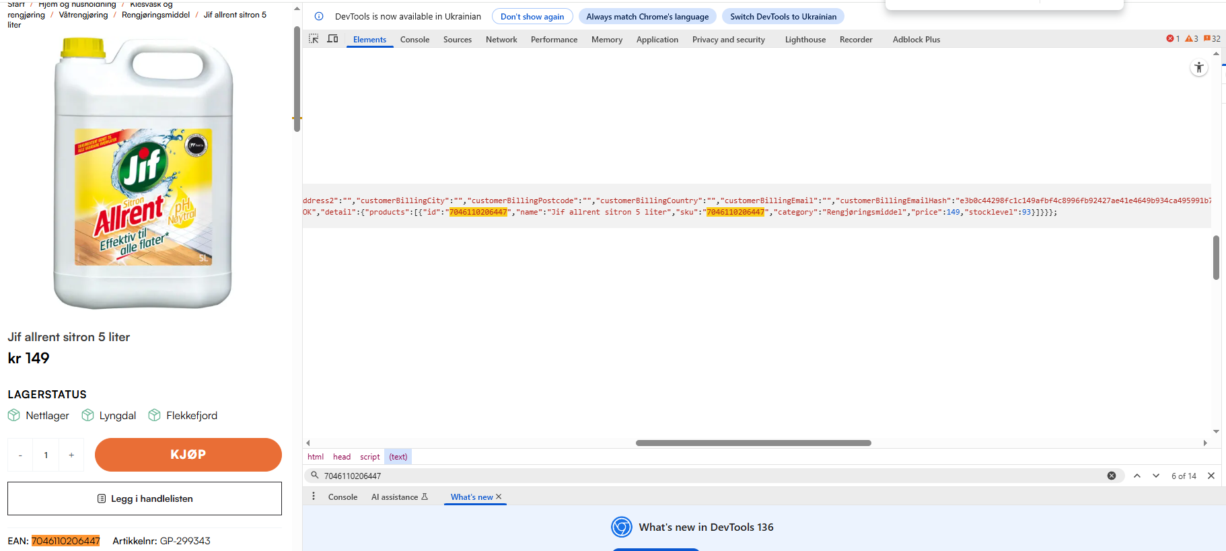Click the Lyngdal stock box icon
This screenshot has width=1226, height=551.
pos(87,415)
